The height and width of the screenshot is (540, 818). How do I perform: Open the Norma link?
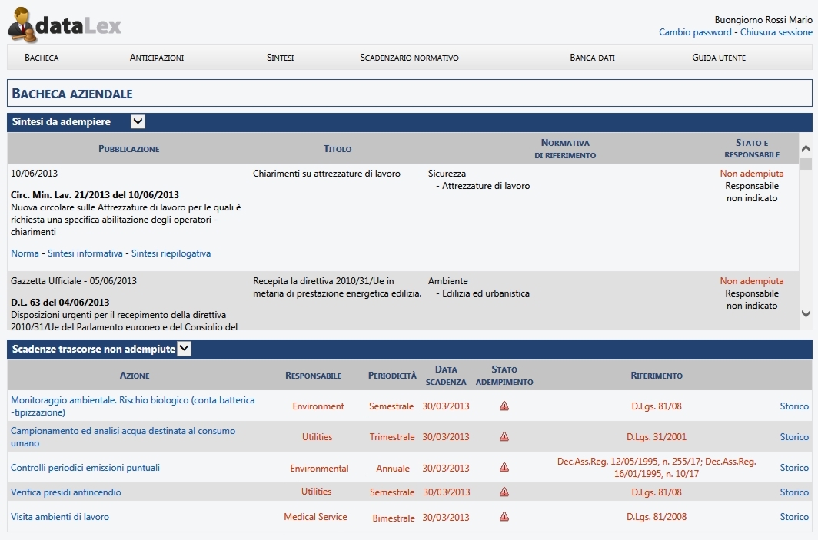pyautogui.click(x=25, y=253)
